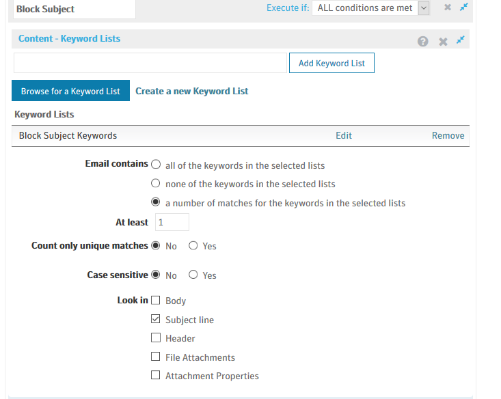Focus the keyword list name text box

point(150,63)
